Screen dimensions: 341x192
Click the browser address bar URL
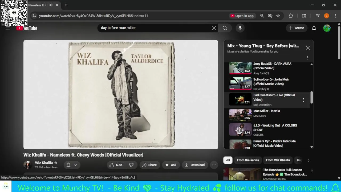(x=94, y=16)
